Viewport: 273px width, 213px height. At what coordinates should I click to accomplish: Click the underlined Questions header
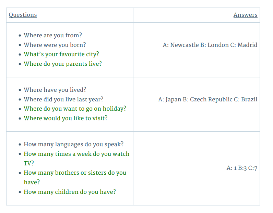(x=23, y=15)
